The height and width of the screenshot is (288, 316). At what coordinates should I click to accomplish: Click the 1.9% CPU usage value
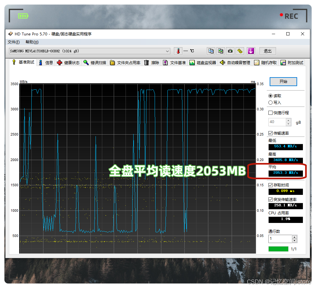click(285, 219)
